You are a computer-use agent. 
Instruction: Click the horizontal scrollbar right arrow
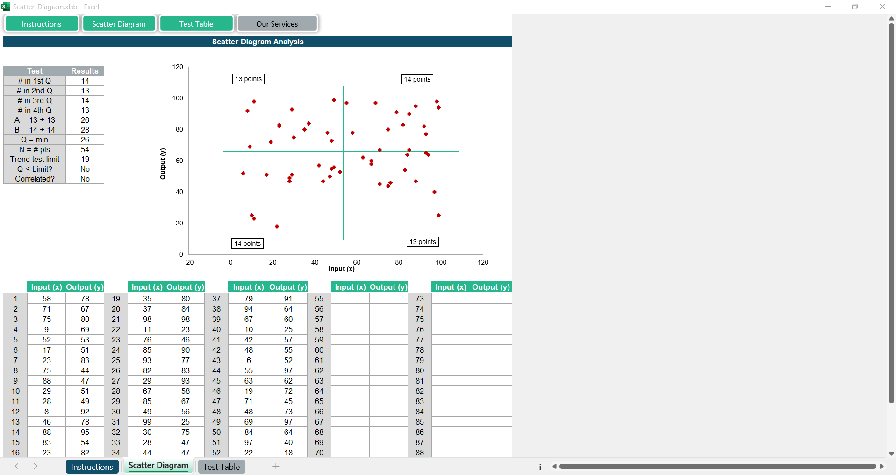click(882, 466)
